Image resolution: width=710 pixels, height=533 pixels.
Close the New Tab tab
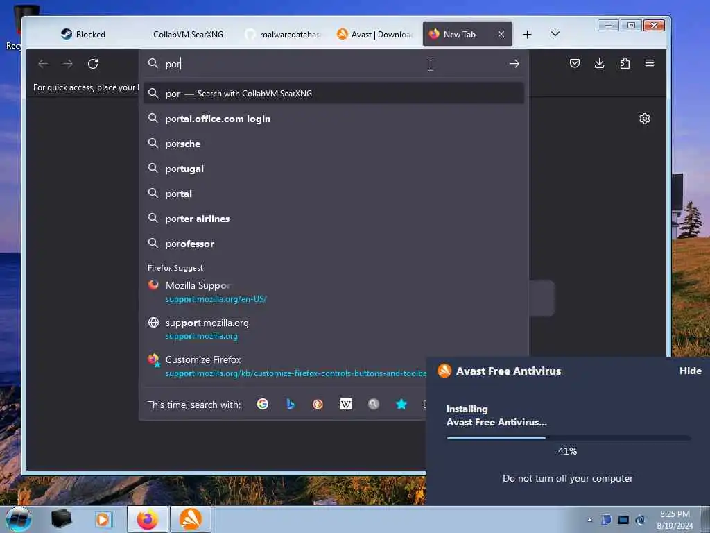click(x=501, y=34)
